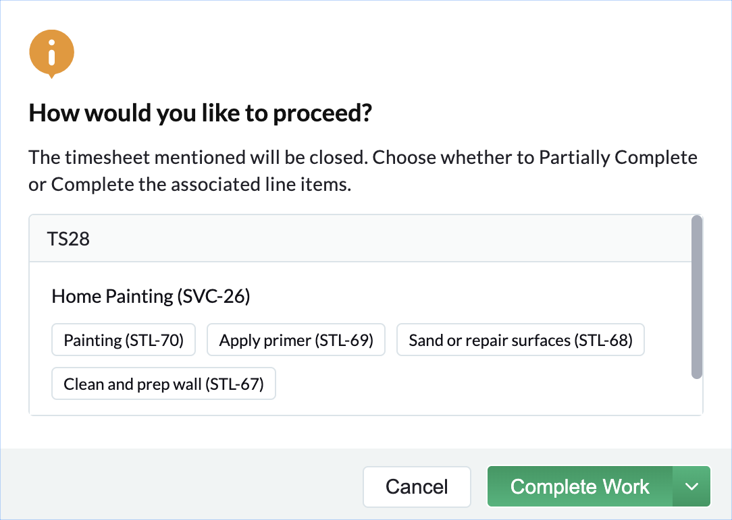Click empty space right of Clean and prep wall chip
Image resolution: width=732 pixels, height=520 pixels.
pyautogui.click(x=473, y=384)
